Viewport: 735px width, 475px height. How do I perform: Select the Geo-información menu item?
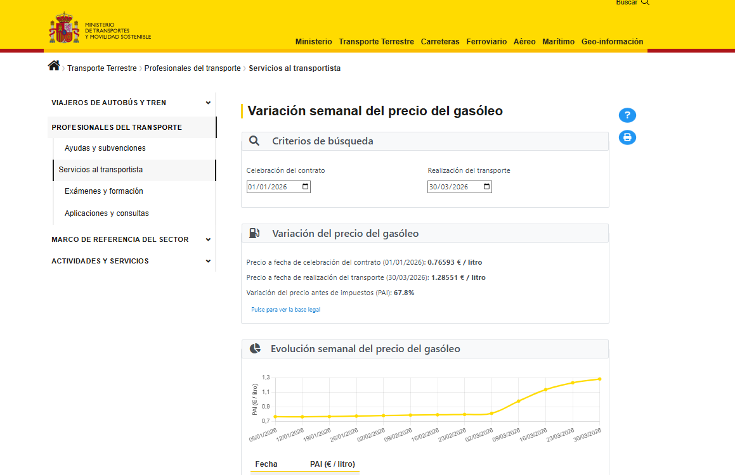click(612, 42)
